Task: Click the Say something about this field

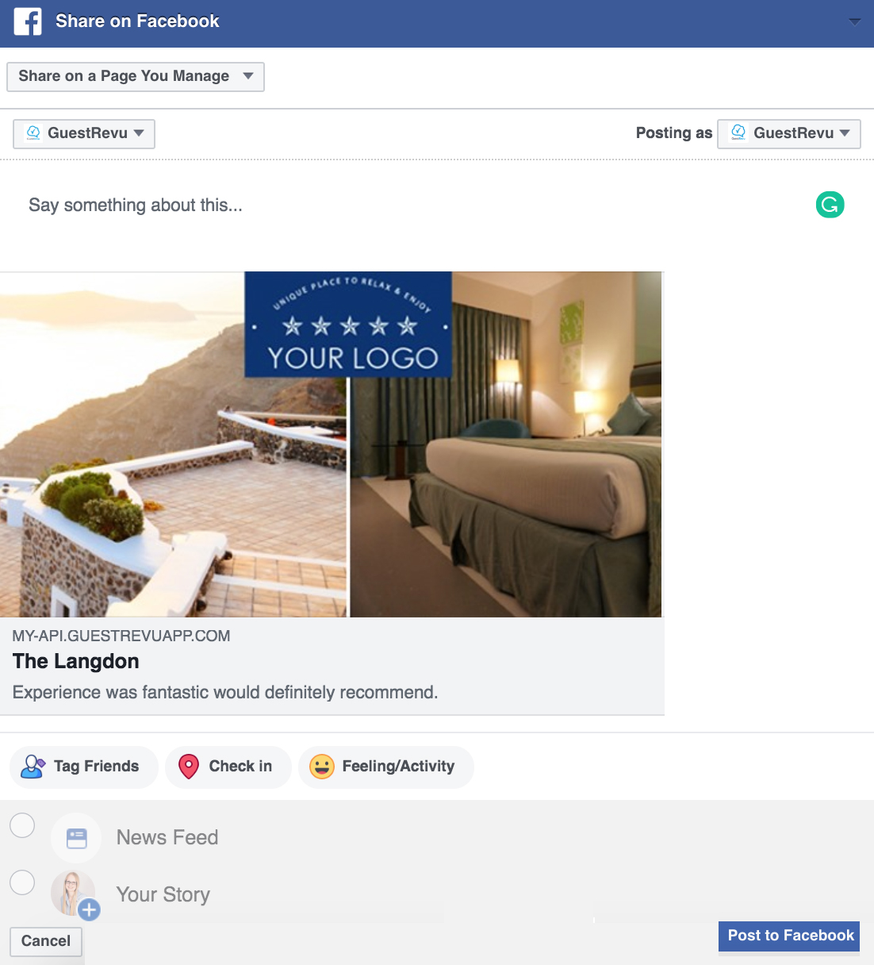Action: point(412,206)
